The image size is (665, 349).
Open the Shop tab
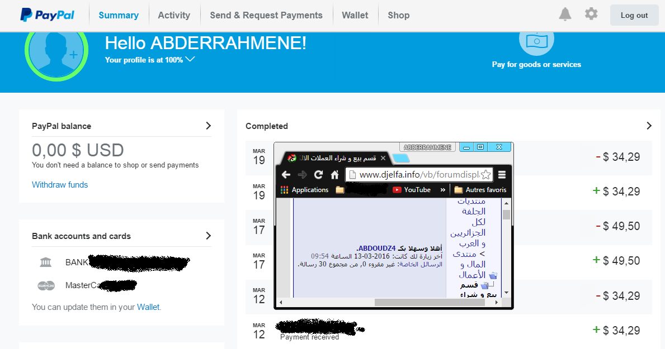399,15
